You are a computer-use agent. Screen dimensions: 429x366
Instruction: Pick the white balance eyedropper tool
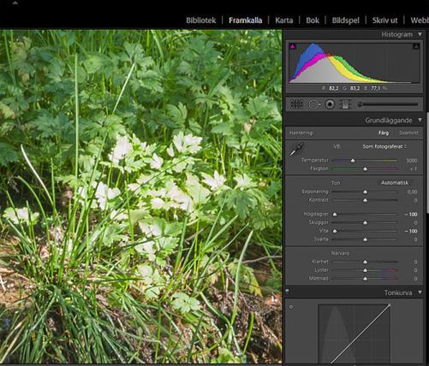[295, 150]
